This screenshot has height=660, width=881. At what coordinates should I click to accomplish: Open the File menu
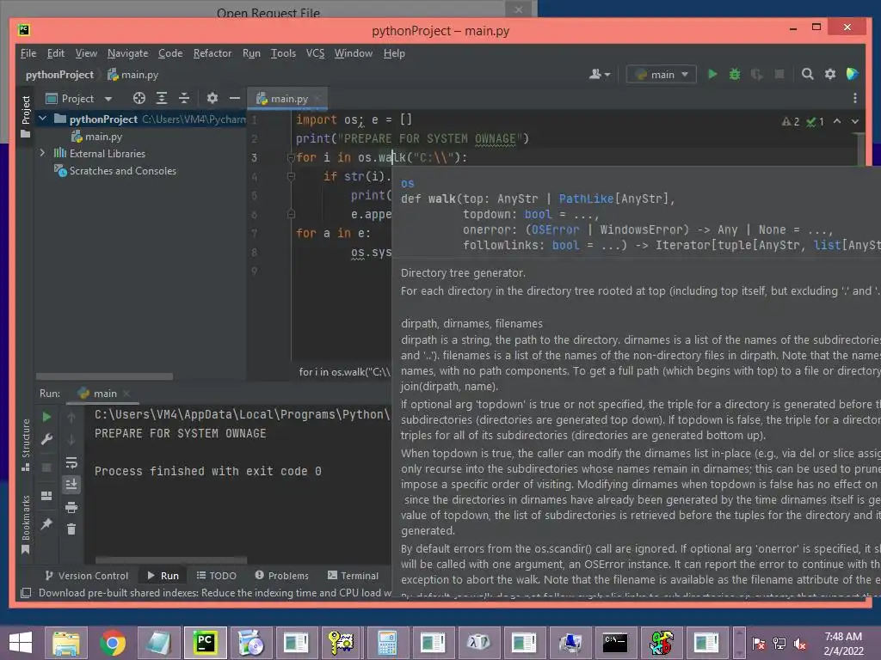click(x=28, y=53)
